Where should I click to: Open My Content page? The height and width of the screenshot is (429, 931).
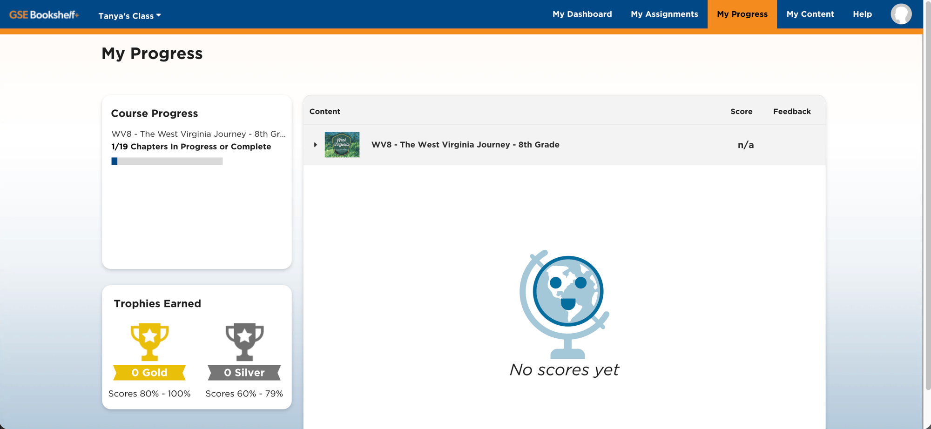click(x=810, y=14)
